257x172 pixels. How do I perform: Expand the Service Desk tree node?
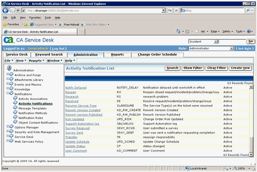coord(7,136)
